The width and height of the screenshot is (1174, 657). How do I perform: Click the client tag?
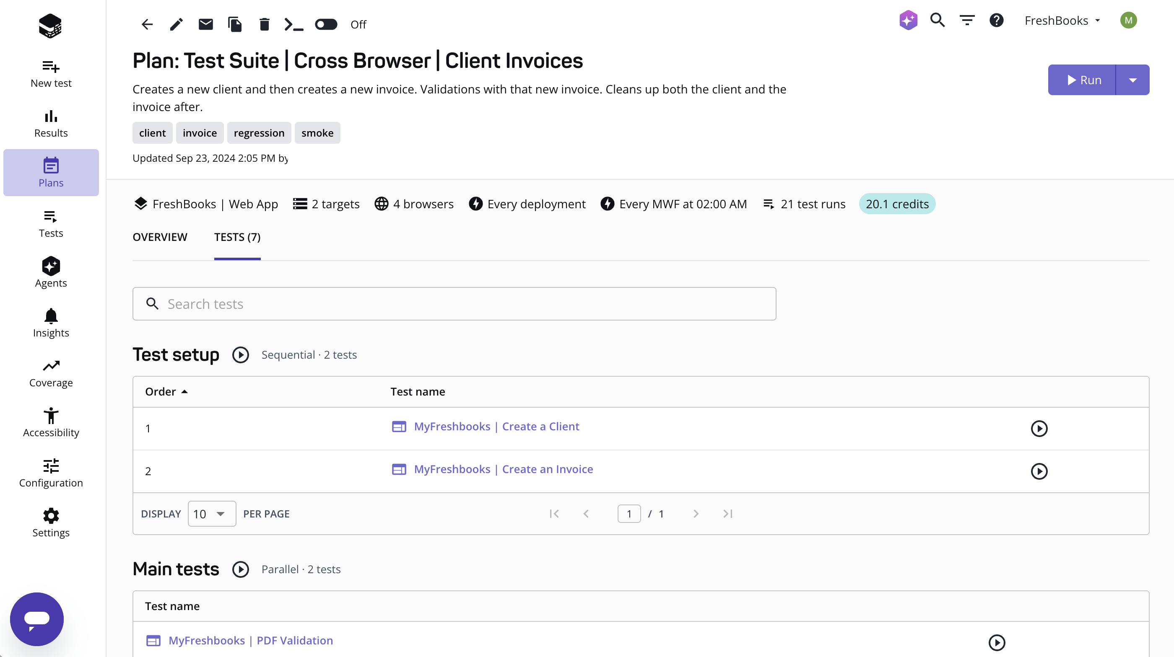pos(152,133)
